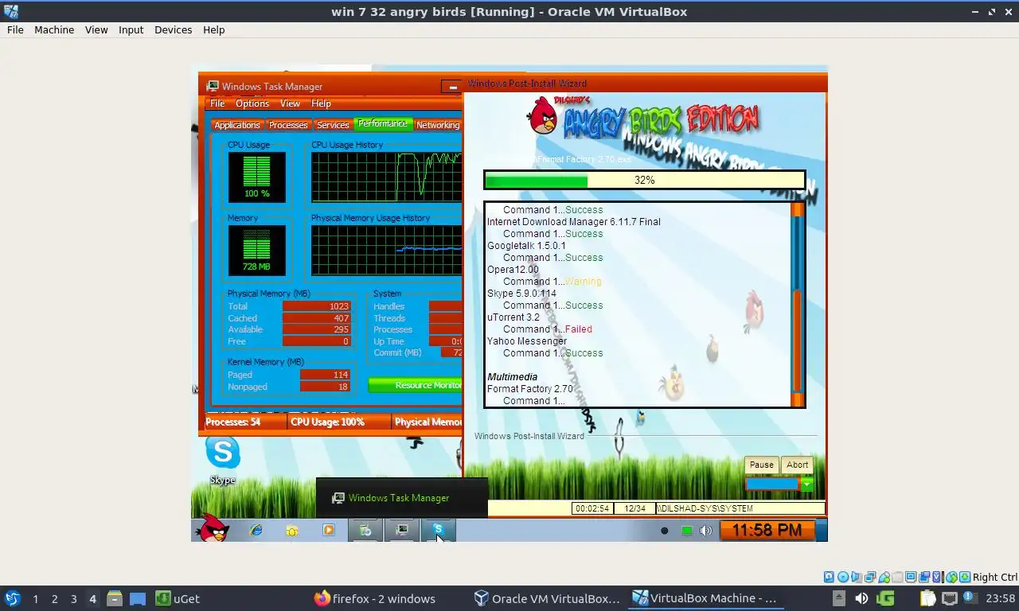Viewport: 1019px width, 611px height.
Task: Click the green uGet tray icon
Action: (x=885, y=598)
